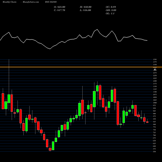Click the 625 price axis label
Viewport: 162px width, 162px height.
[x=155, y=144]
